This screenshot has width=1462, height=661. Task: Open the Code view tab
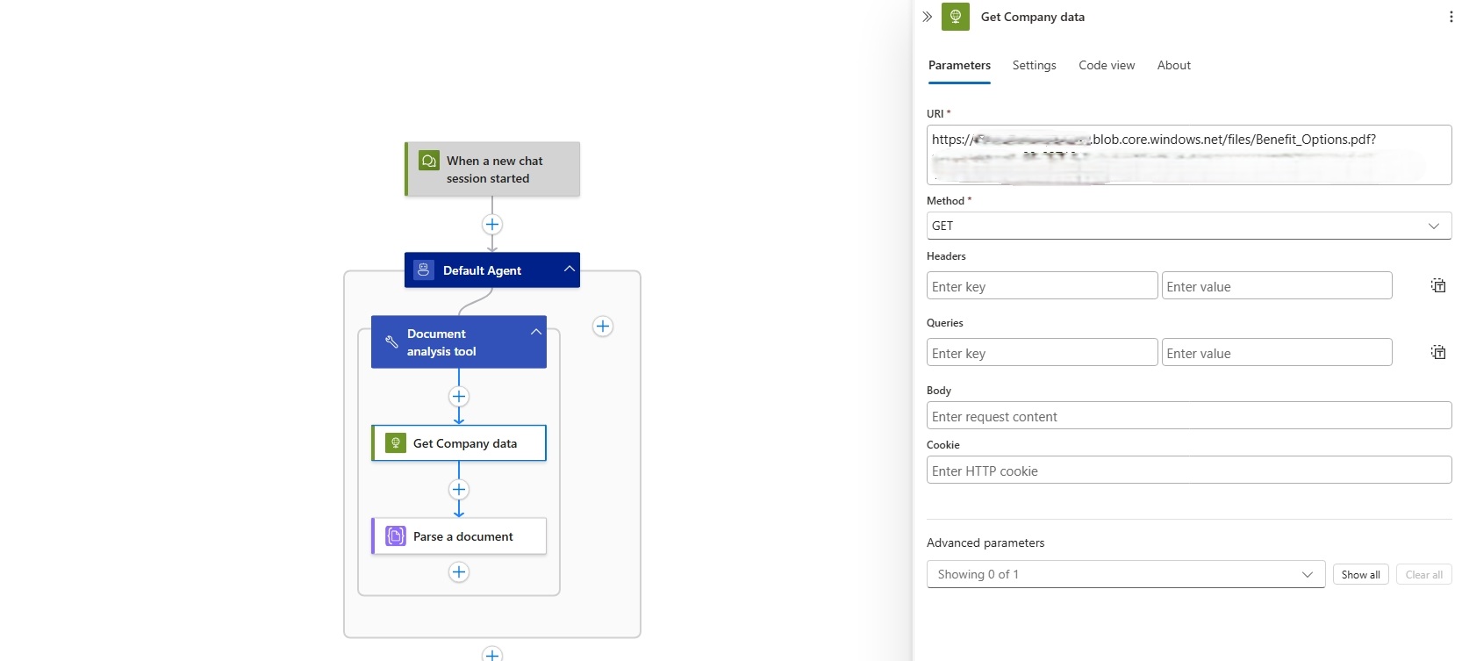pos(1107,65)
